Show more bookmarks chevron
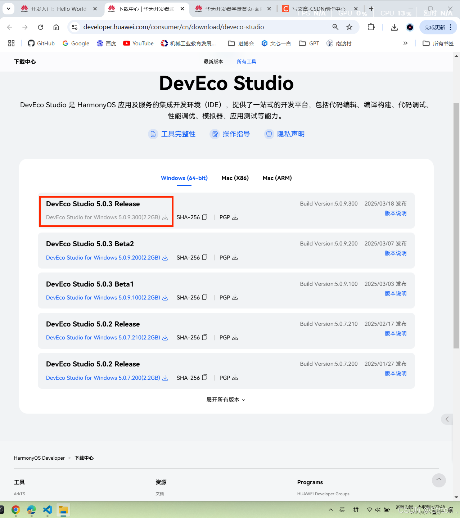 click(406, 43)
